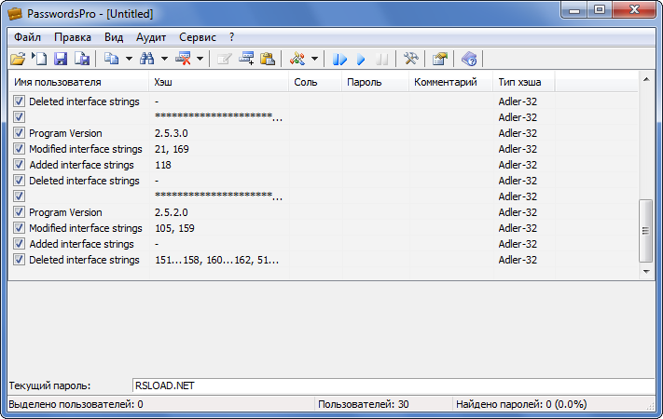663x419 pixels.
Task: Save with the floppy disk icon
Action: 61,59
